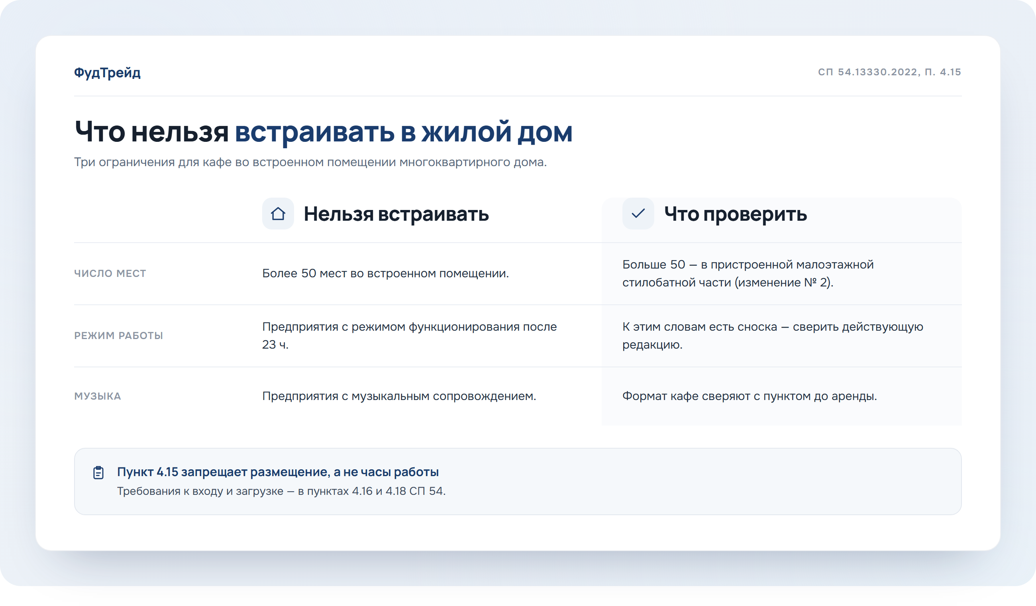Click the cell Формат кафе сверяют с пунктом
1036x606 pixels.
(750, 396)
